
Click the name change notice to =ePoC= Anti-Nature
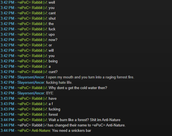pos(71,125)
